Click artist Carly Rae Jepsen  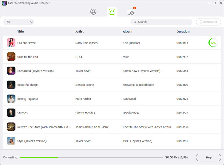pos(86,43)
